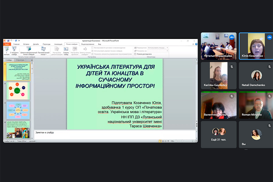Image resolution: width=273 pixels, height=182 pixels.
Task: Click the Save icon in quick access toolbar
Action: click(x=8, y=41)
